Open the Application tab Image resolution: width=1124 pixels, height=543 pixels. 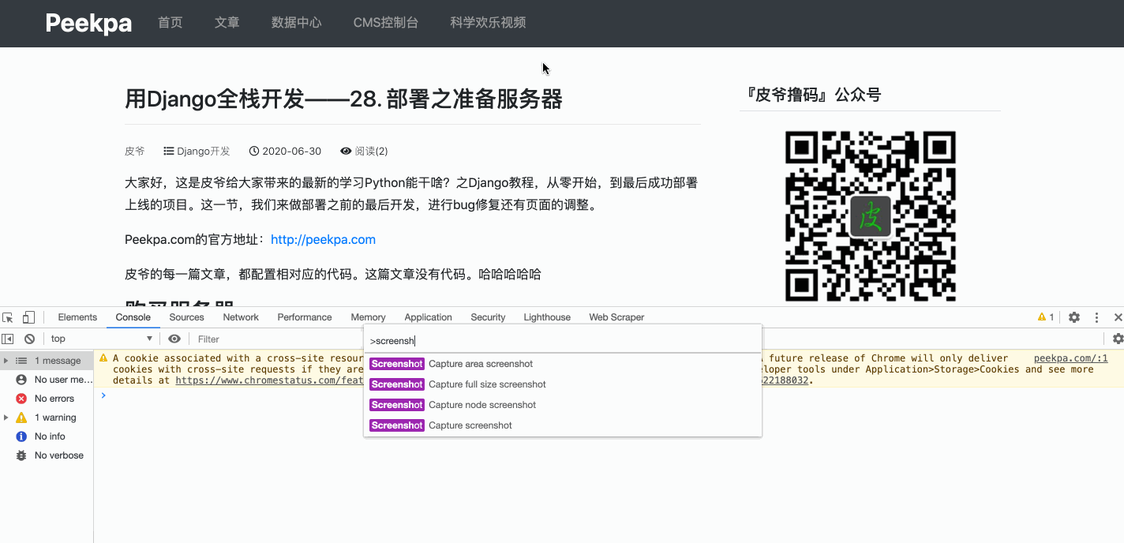428,317
